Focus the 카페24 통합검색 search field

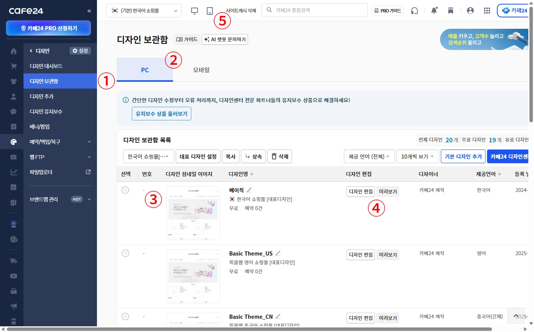315,10
